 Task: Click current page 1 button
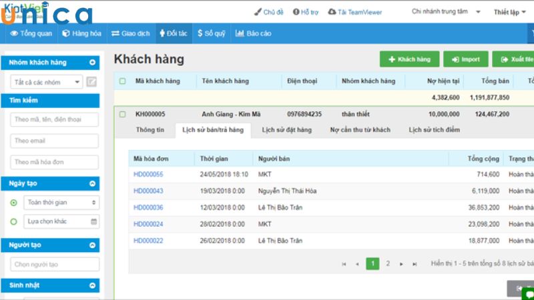pyautogui.click(x=372, y=263)
